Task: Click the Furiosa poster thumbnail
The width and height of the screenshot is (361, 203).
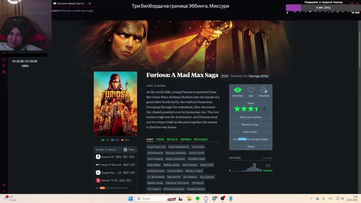Action: (115, 104)
